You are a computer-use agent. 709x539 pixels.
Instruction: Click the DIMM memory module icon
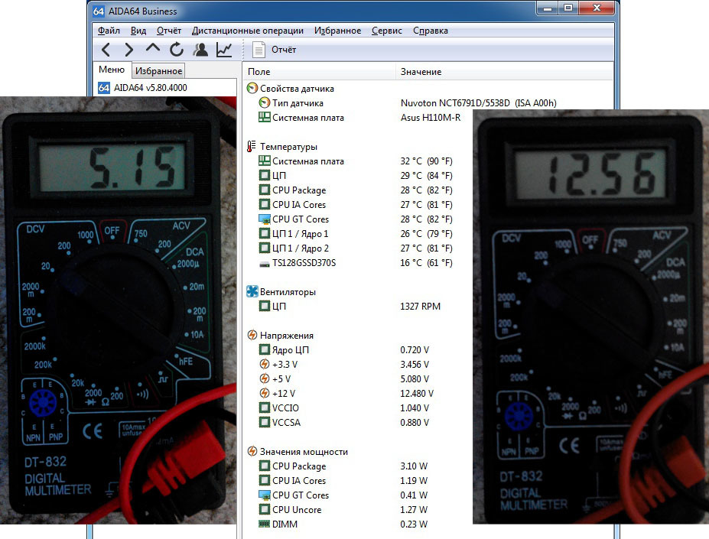coord(265,524)
